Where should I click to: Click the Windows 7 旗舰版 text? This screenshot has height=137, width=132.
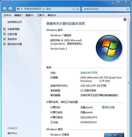click(61, 35)
